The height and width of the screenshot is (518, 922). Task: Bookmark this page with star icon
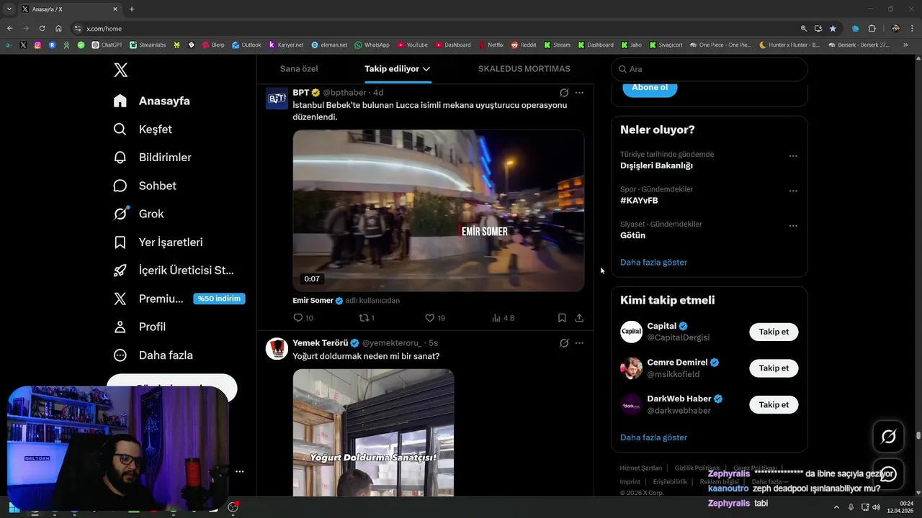pos(833,29)
